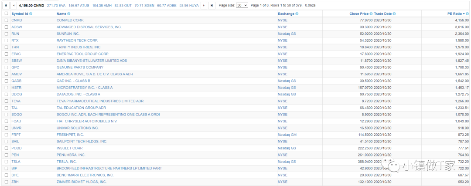Open help icon next to Symbol Id
Image resolution: width=471 pixels, height=186 pixels.
pyautogui.click(x=31, y=14)
